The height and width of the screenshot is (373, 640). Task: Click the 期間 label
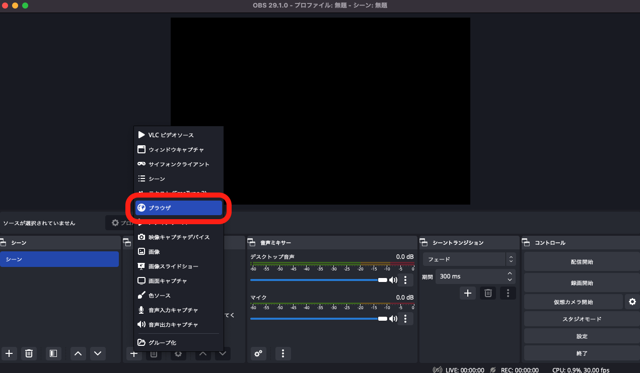click(x=428, y=277)
